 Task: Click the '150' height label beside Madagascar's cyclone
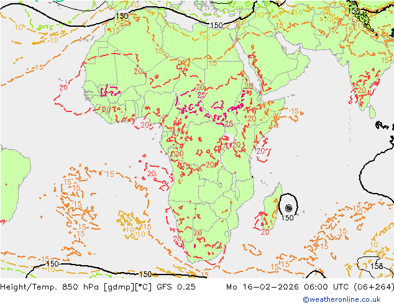(287, 218)
